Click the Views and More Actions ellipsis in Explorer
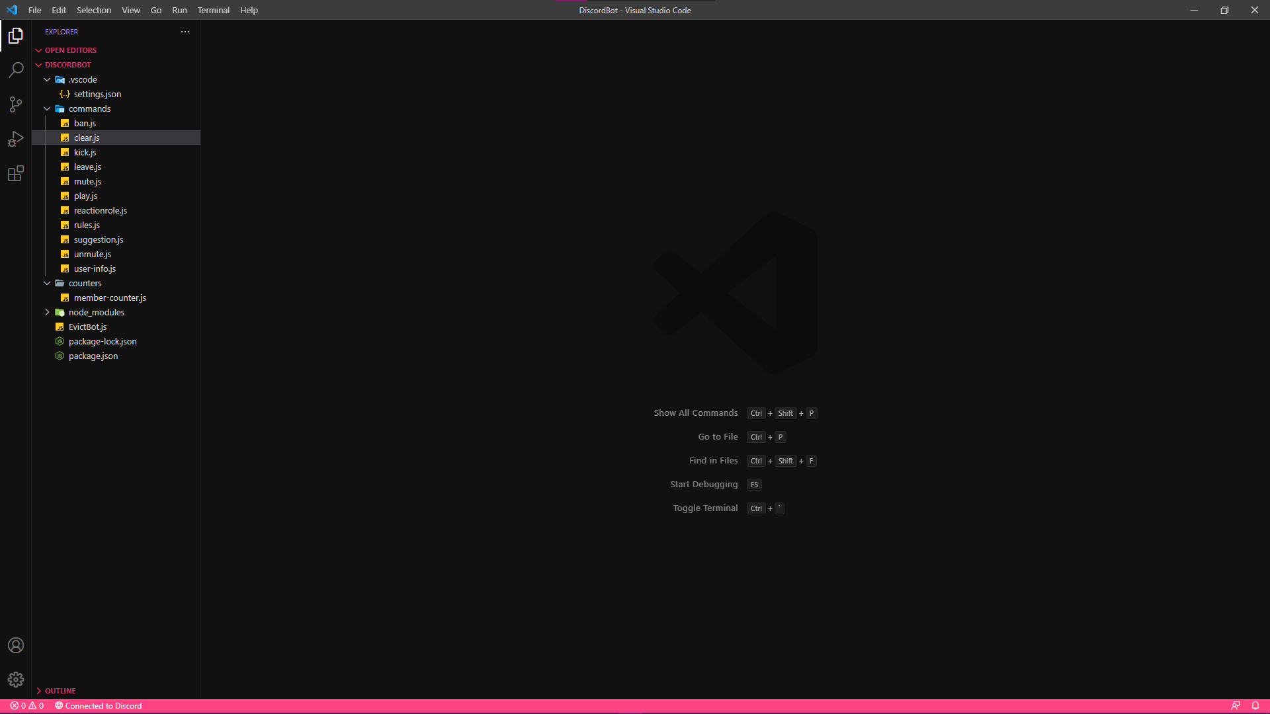This screenshot has width=1270, height=714. (185, 31)
